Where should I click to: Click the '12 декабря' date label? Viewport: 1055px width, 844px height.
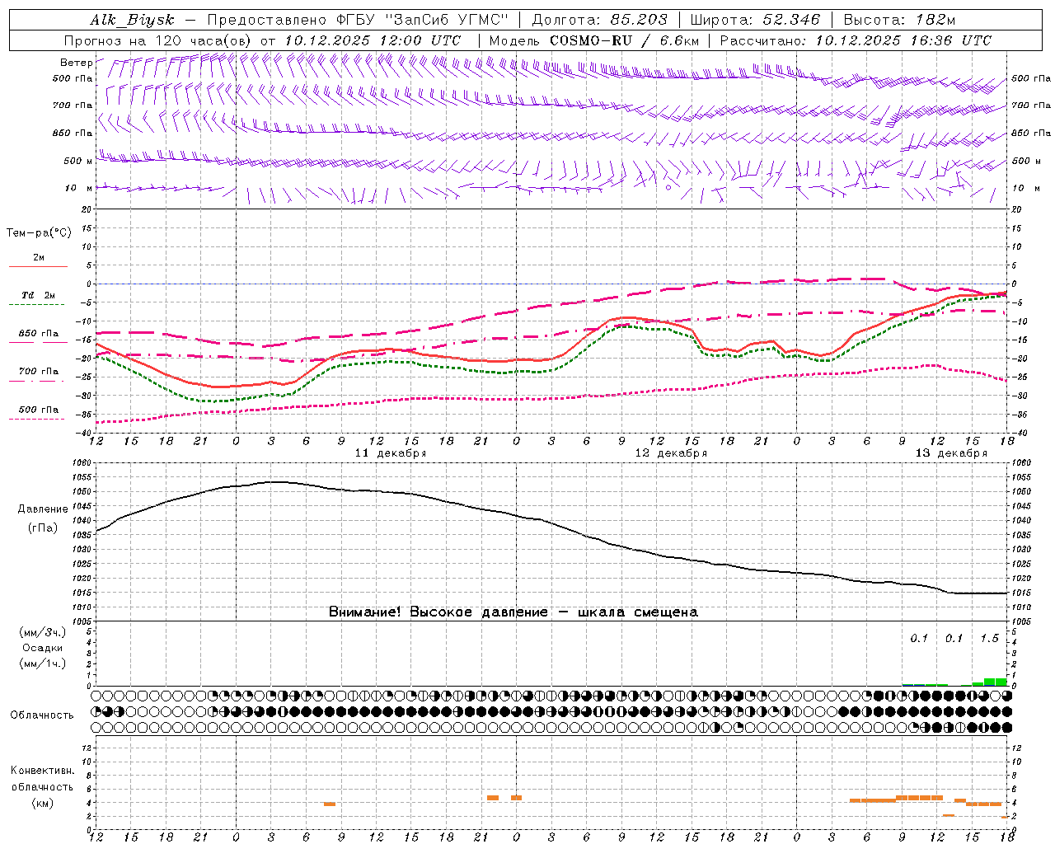click(x=671, y=453)
